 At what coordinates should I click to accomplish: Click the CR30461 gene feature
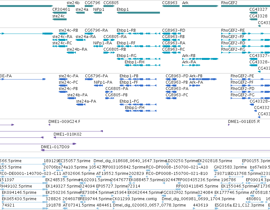pos(59,13)
